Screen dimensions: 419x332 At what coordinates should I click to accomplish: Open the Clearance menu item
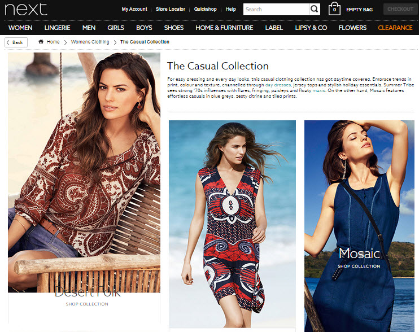(x=395, y=28)
